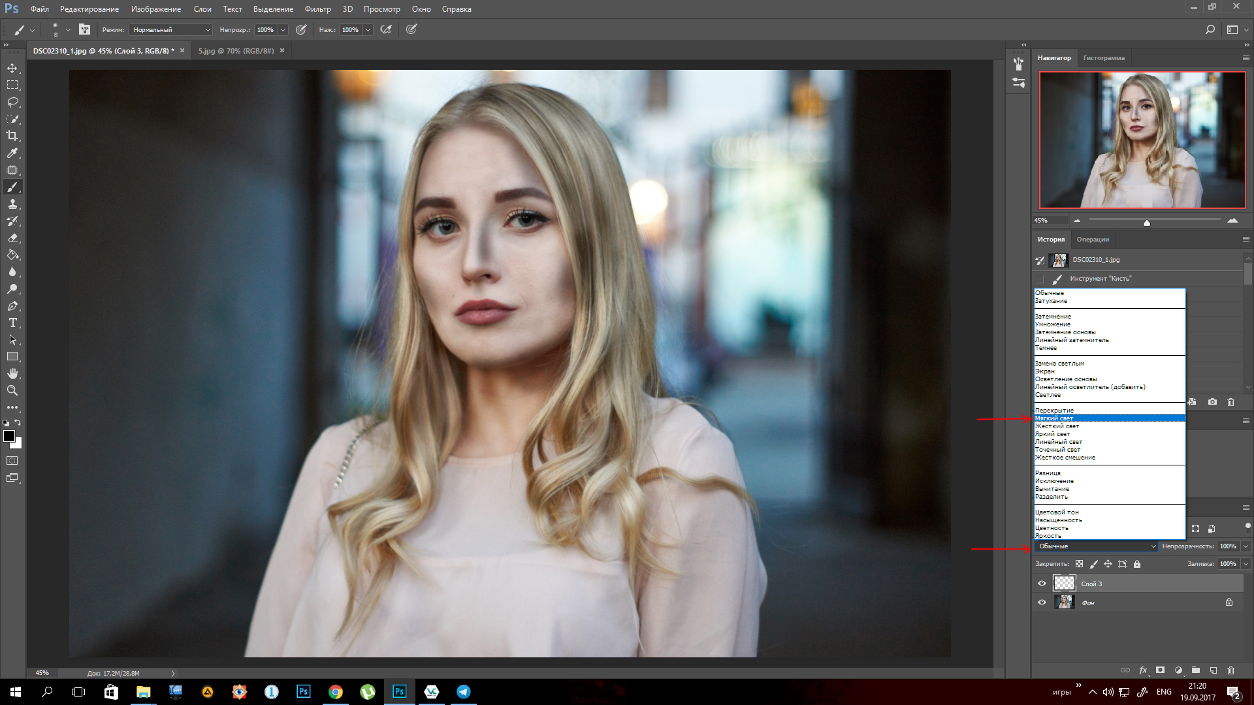This screenshot has height=705, width=1254.
Task: Select the Paint Bucket tool
Action: (12, 255)
